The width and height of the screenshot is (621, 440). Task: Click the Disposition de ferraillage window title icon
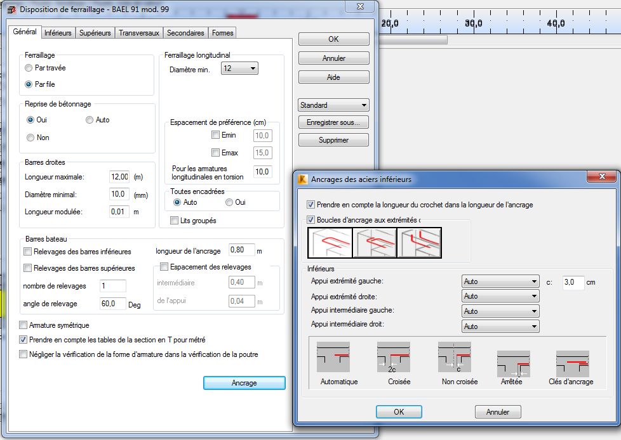pyautogui.click(x=12, y=10)
